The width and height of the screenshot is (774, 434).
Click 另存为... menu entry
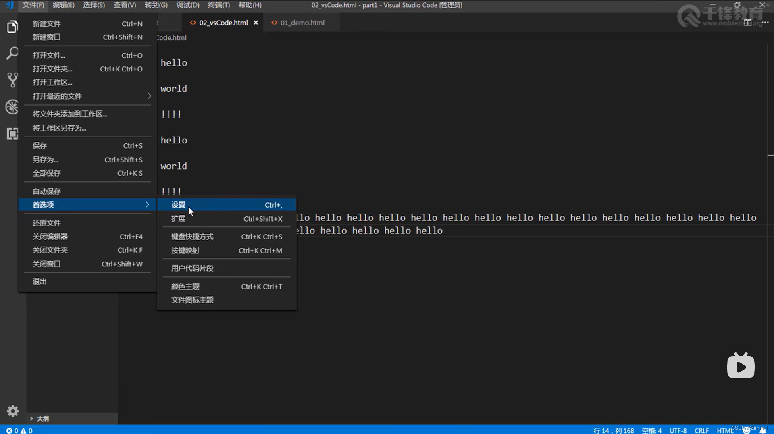pos(87,160)
